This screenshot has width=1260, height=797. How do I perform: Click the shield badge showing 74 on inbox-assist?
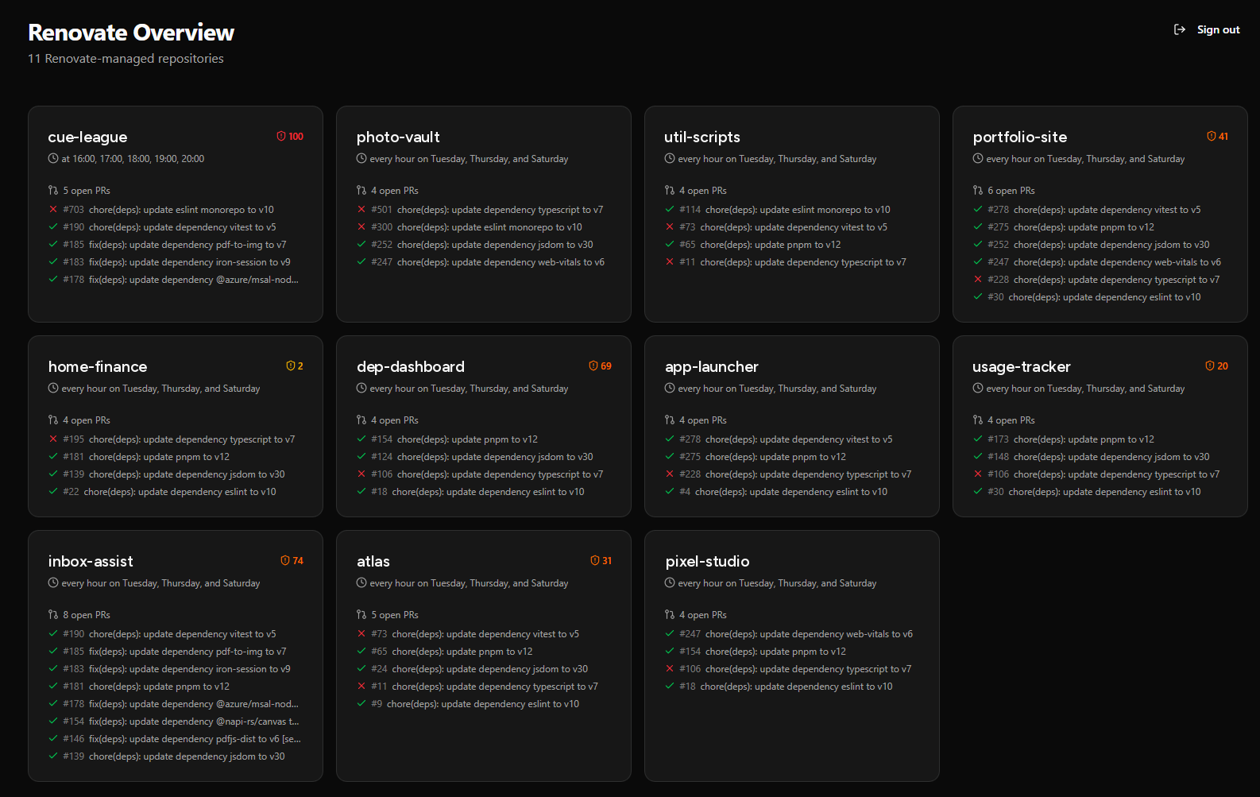click(x=292, y=561)
